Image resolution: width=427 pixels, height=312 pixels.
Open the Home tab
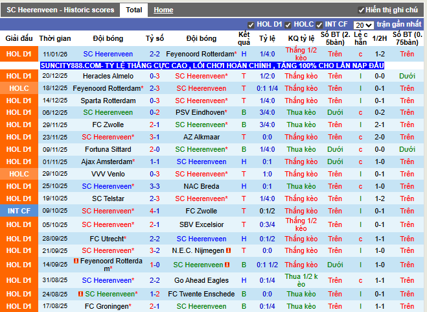163,10
